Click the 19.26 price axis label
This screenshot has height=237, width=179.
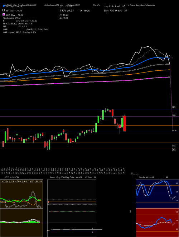(x=174, y=130)
